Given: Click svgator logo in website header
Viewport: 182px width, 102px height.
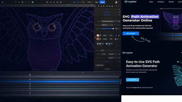Looking at the screenshot, I should point(130,2).
